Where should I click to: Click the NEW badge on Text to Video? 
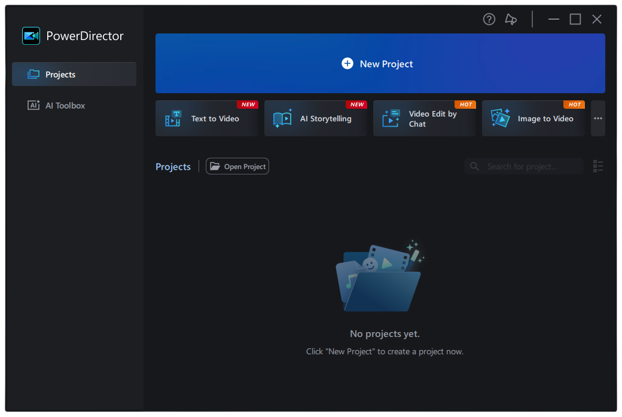pos(248,105)
